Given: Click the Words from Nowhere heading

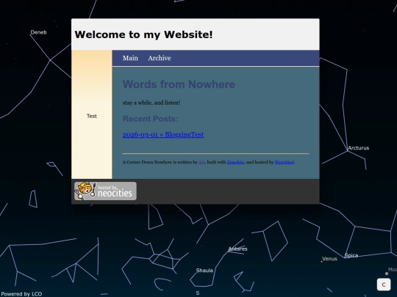Looking at the screenshot, I should [179, 84].
